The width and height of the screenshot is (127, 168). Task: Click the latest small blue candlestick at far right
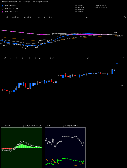tap(117, 63)
